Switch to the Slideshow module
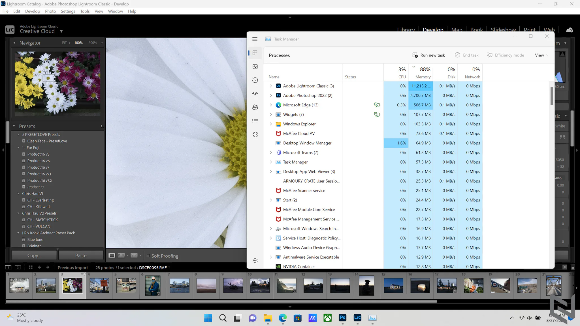This screenshot has height=326, width=580. coord(503,30)
